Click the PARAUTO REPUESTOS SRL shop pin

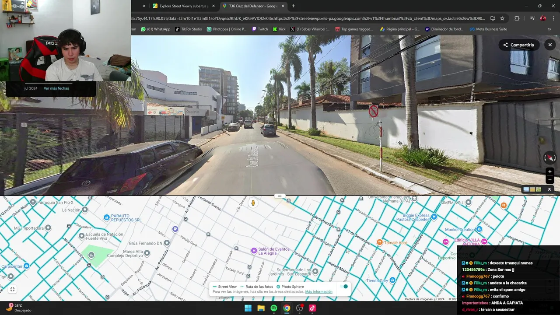coord(106,217)
